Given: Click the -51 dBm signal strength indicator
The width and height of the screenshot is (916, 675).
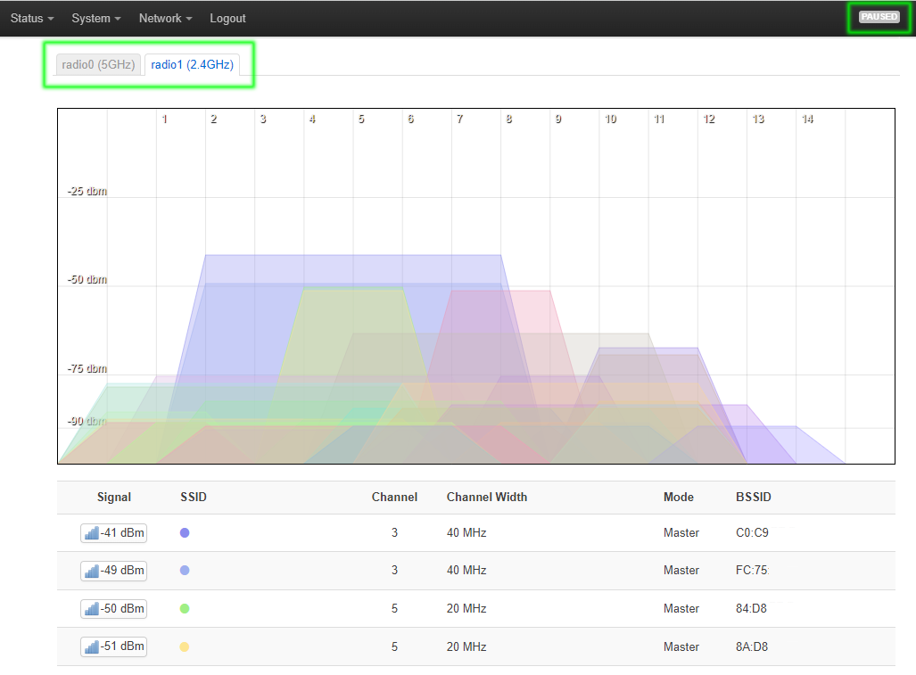Looking at the screenshot, I should click(x=113, y=646).
